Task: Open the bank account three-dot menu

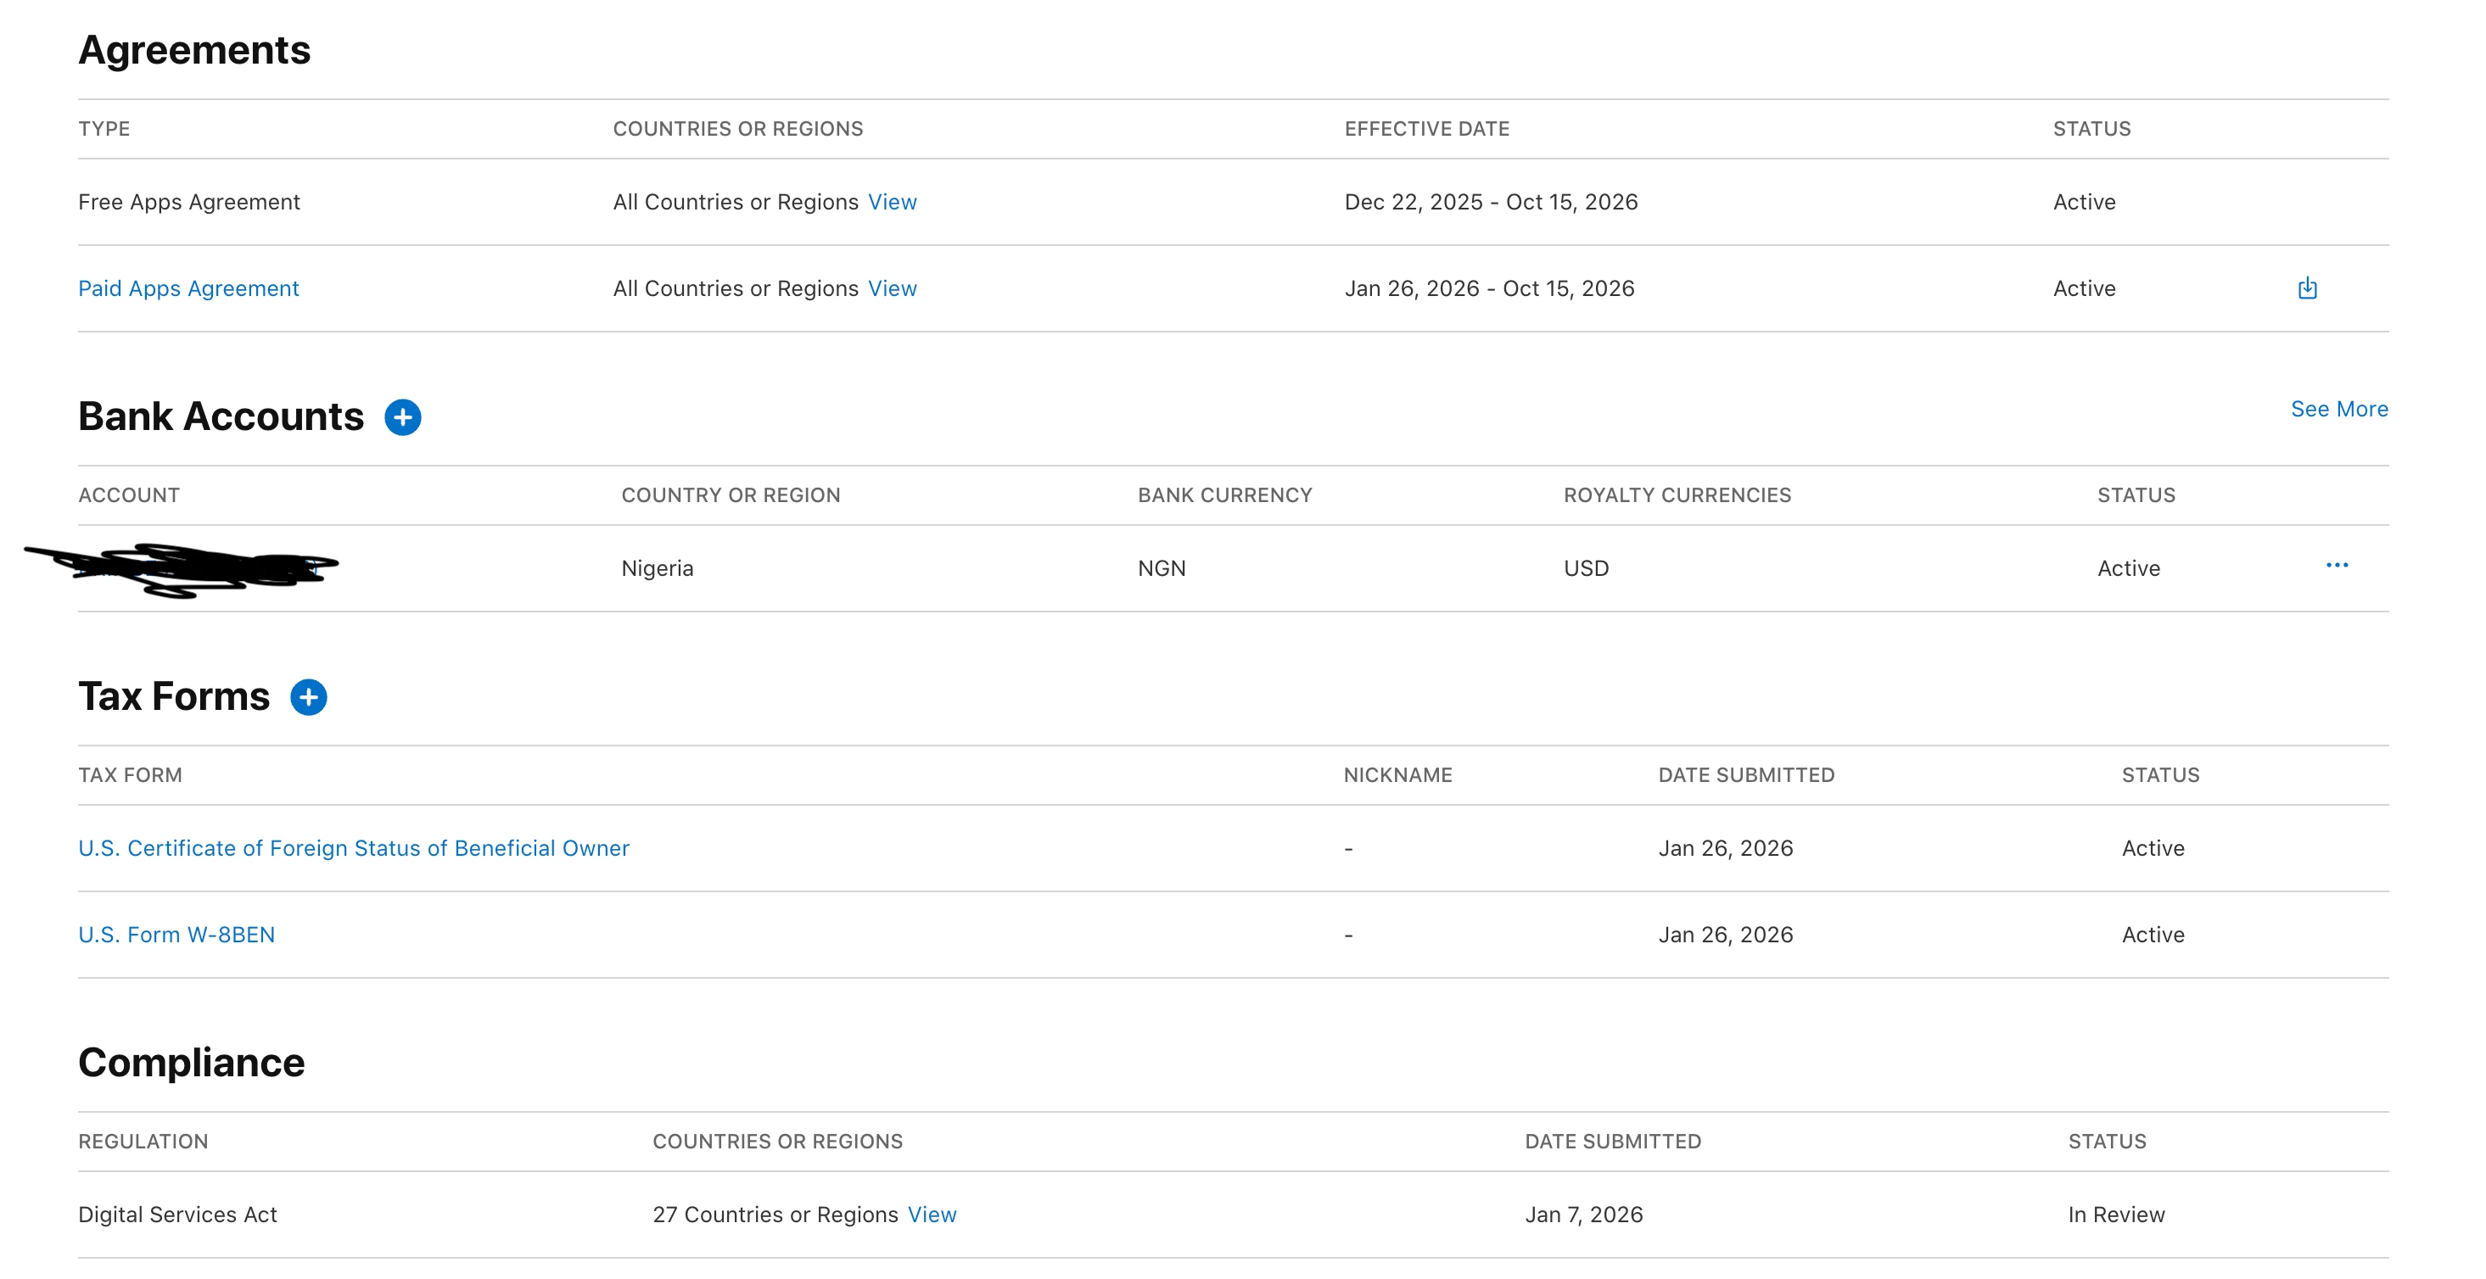Action: pyautogui.click(x=2337, y=567)
